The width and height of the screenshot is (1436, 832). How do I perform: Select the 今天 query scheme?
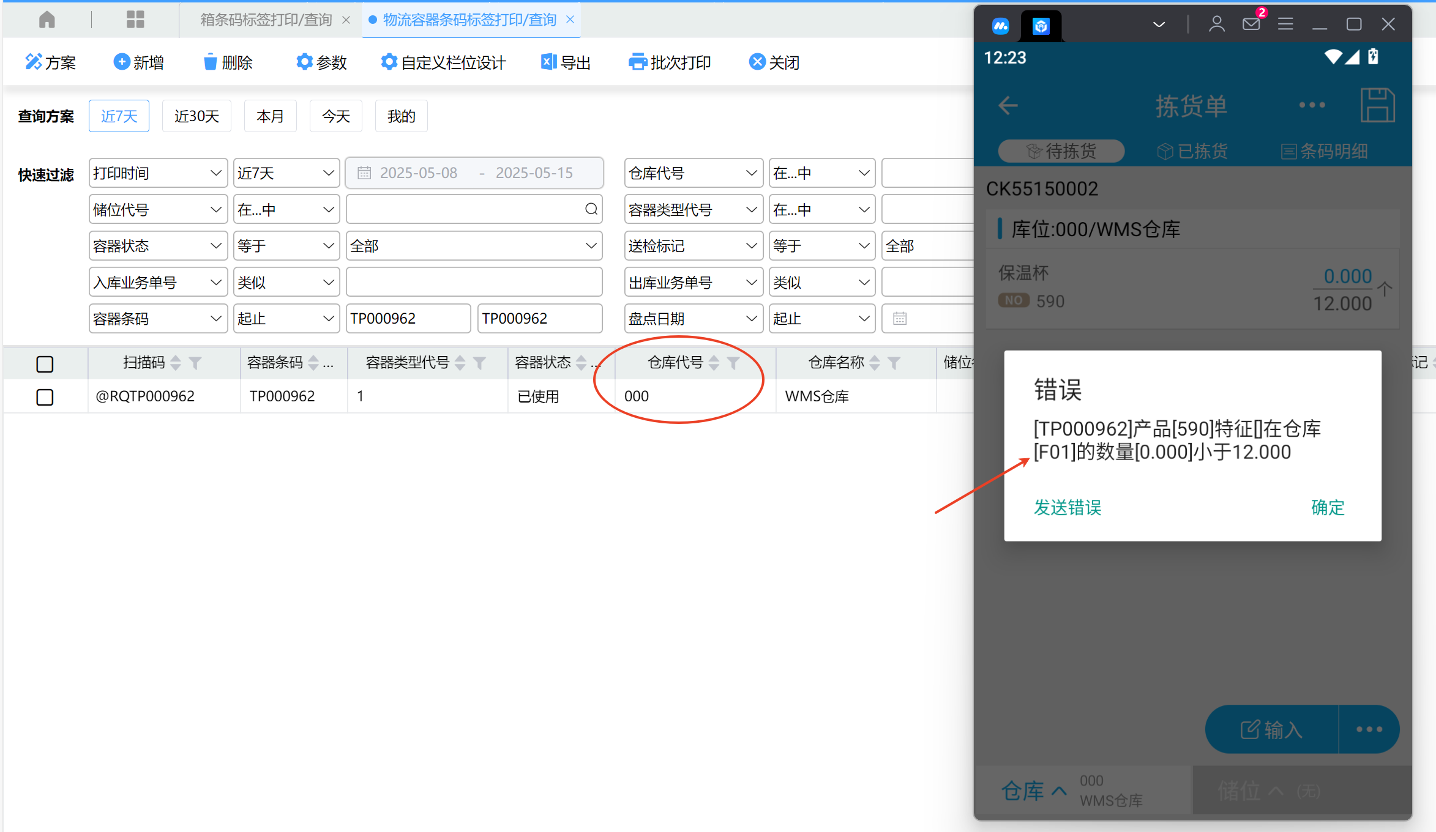click(336, 116)
